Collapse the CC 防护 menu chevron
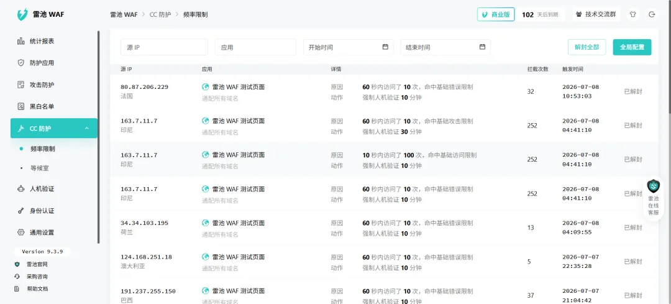Screen dimensions: 671x304 (87, 129)
